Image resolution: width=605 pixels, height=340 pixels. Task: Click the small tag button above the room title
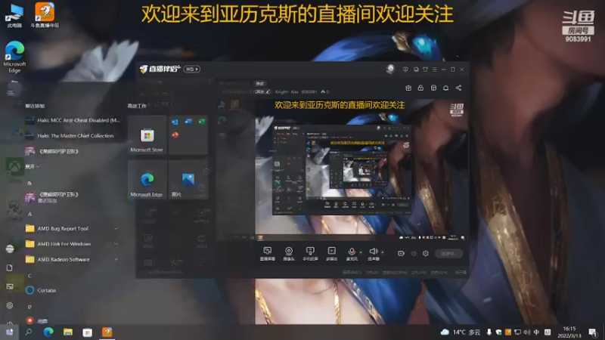(259, 83)
